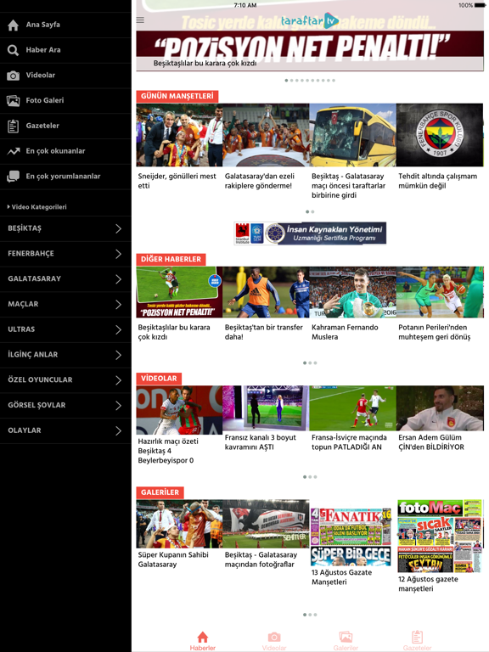Select En çok yorumlananlar comment icon
The width and height of the screenshot is (489, 652).
click(13, 177)
